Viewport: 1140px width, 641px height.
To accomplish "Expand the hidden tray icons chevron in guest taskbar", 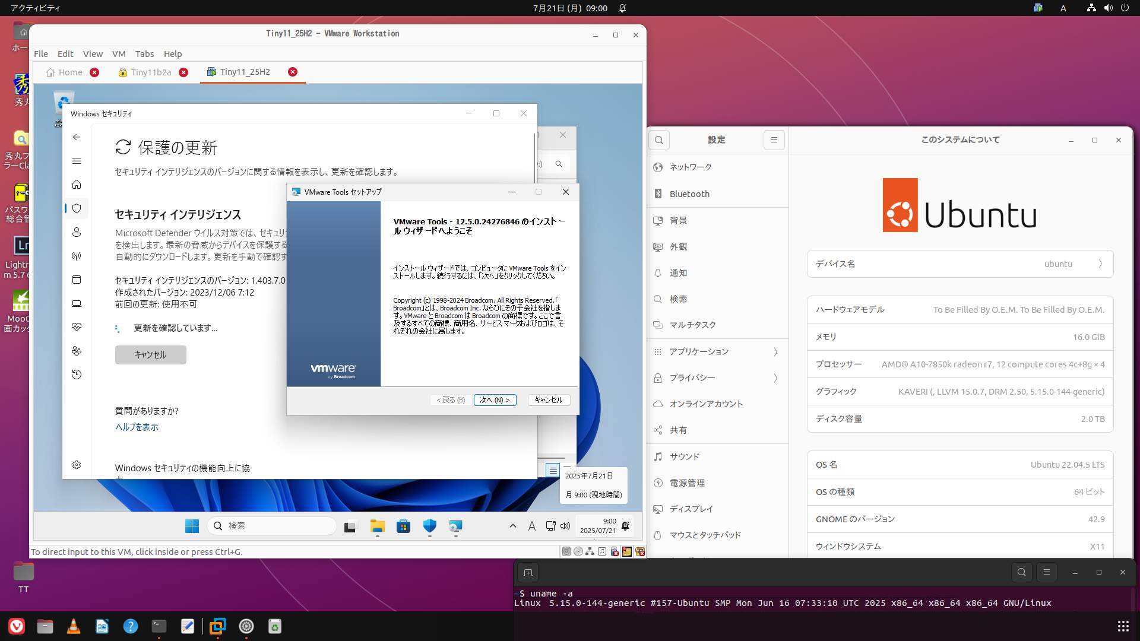I will point(513,526).
